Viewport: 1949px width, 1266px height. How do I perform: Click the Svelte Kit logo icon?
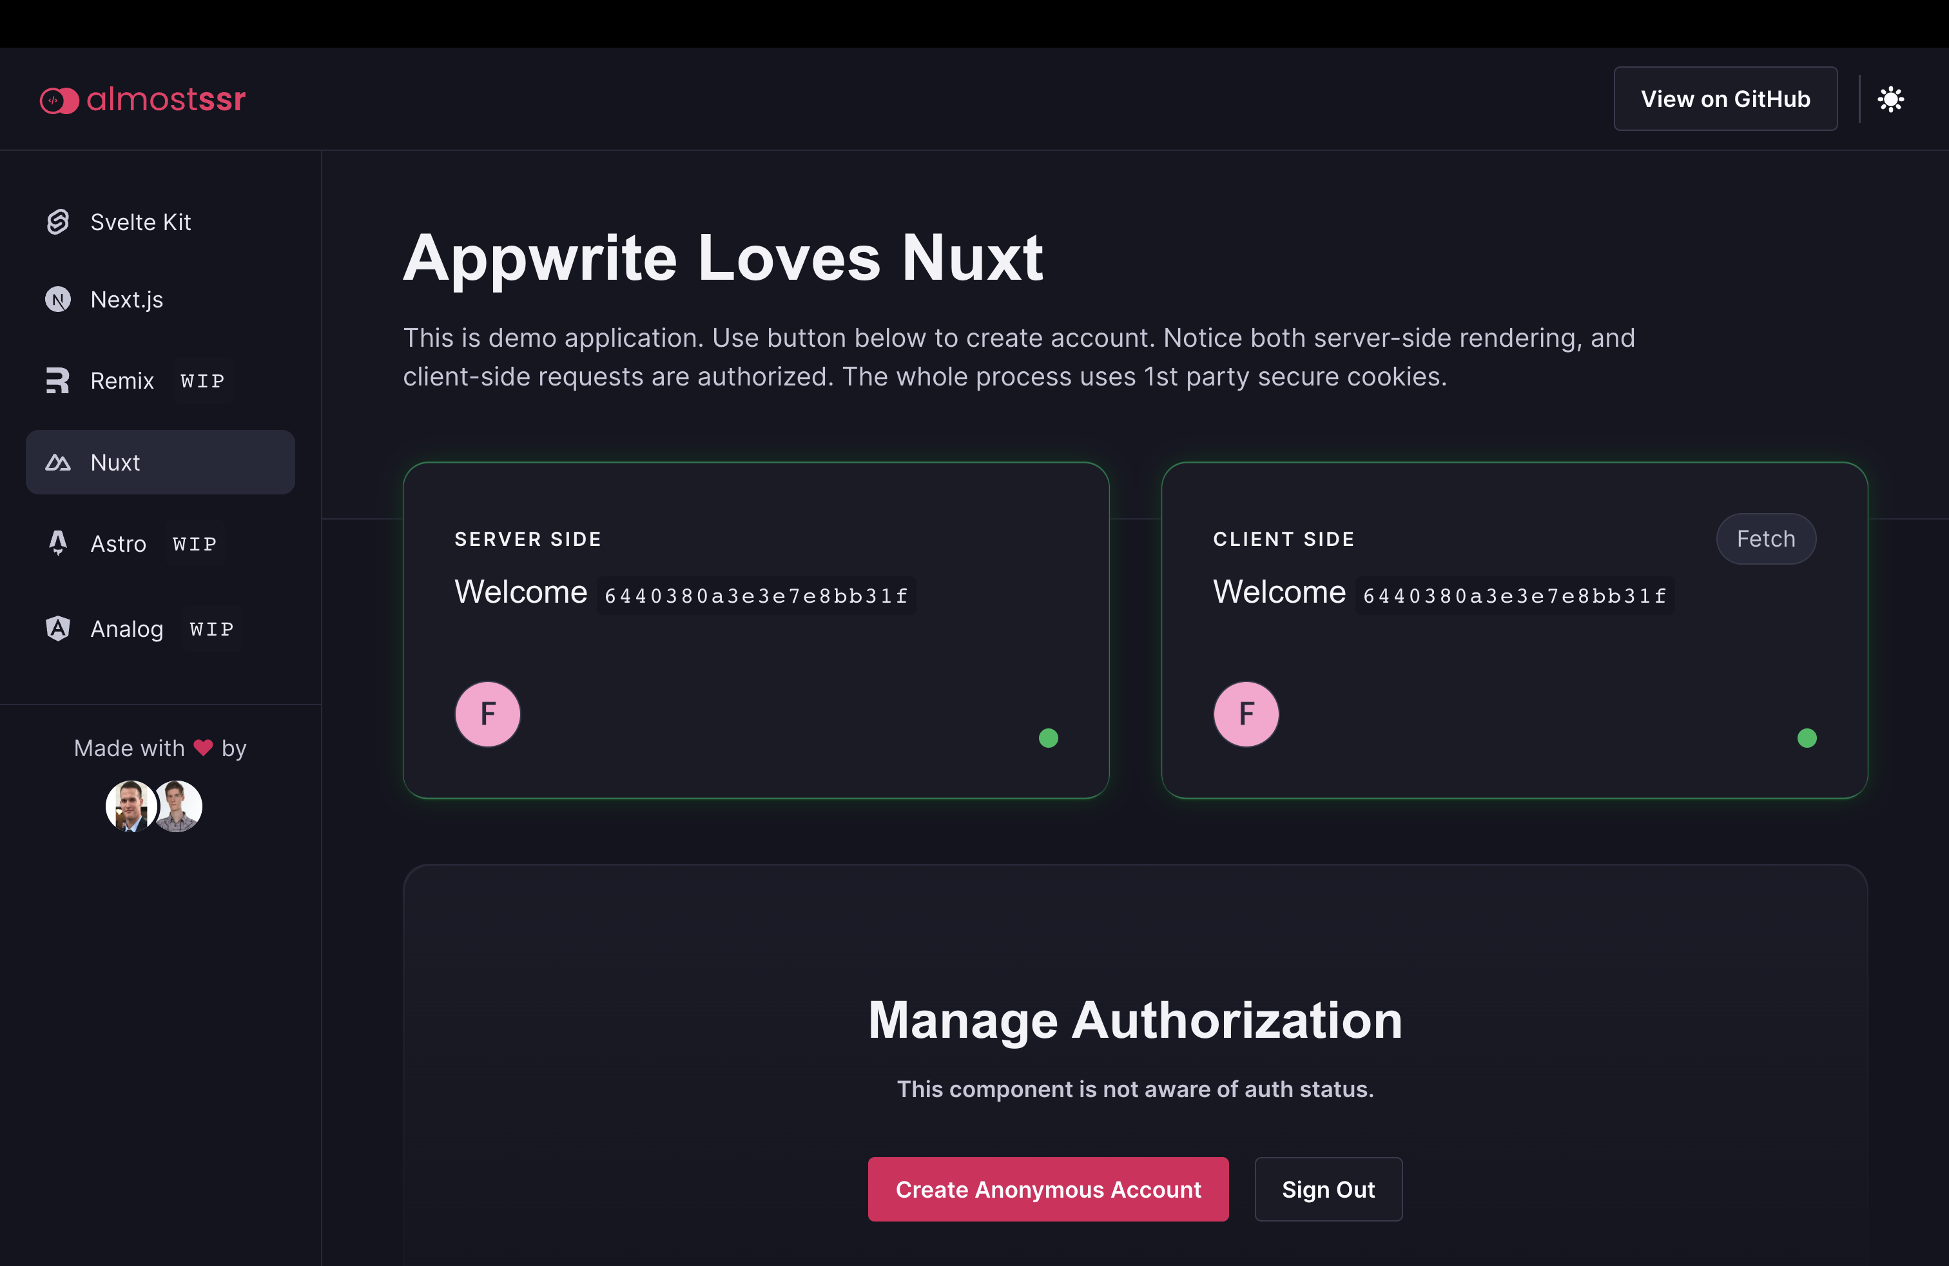tap(57, 222)
